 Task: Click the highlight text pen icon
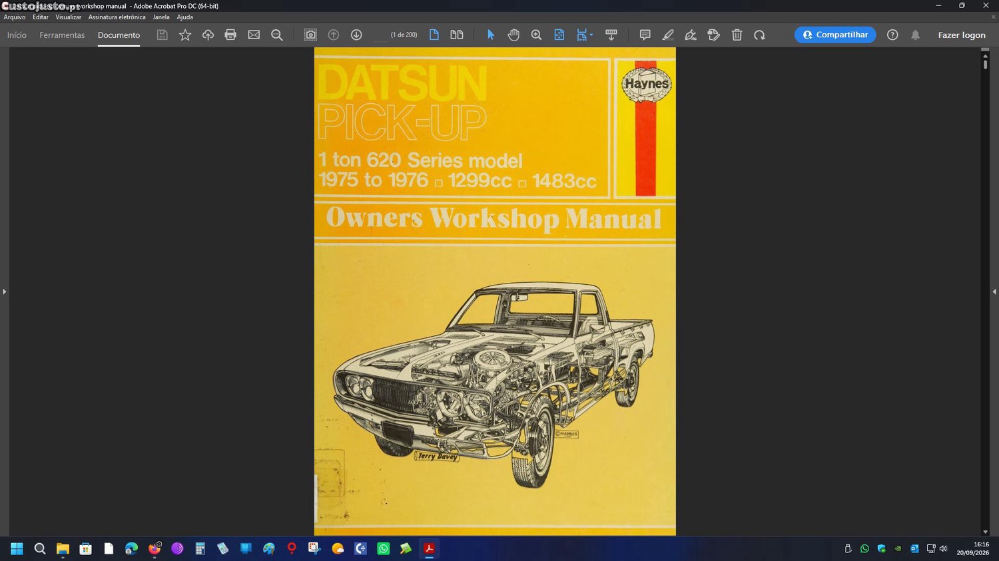668,35
